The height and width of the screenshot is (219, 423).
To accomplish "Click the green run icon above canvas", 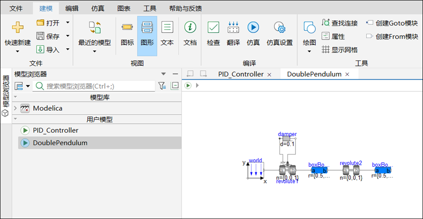I will pos(188,85).
